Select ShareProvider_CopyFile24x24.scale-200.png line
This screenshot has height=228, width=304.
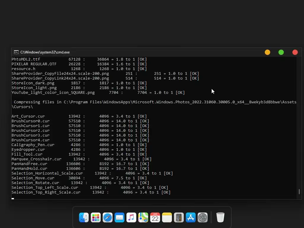[105, 74]
